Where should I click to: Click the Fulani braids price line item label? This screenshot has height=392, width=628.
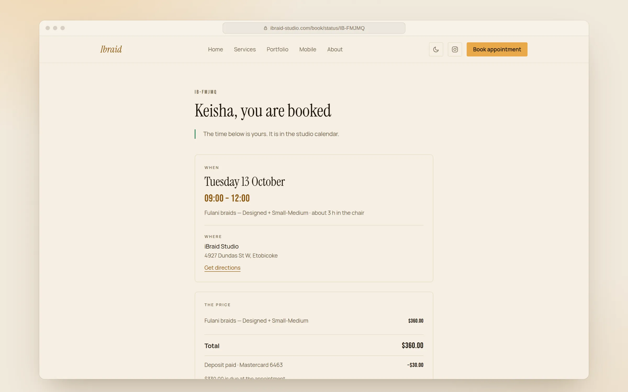pyautogui.click(x=256, y=321)
